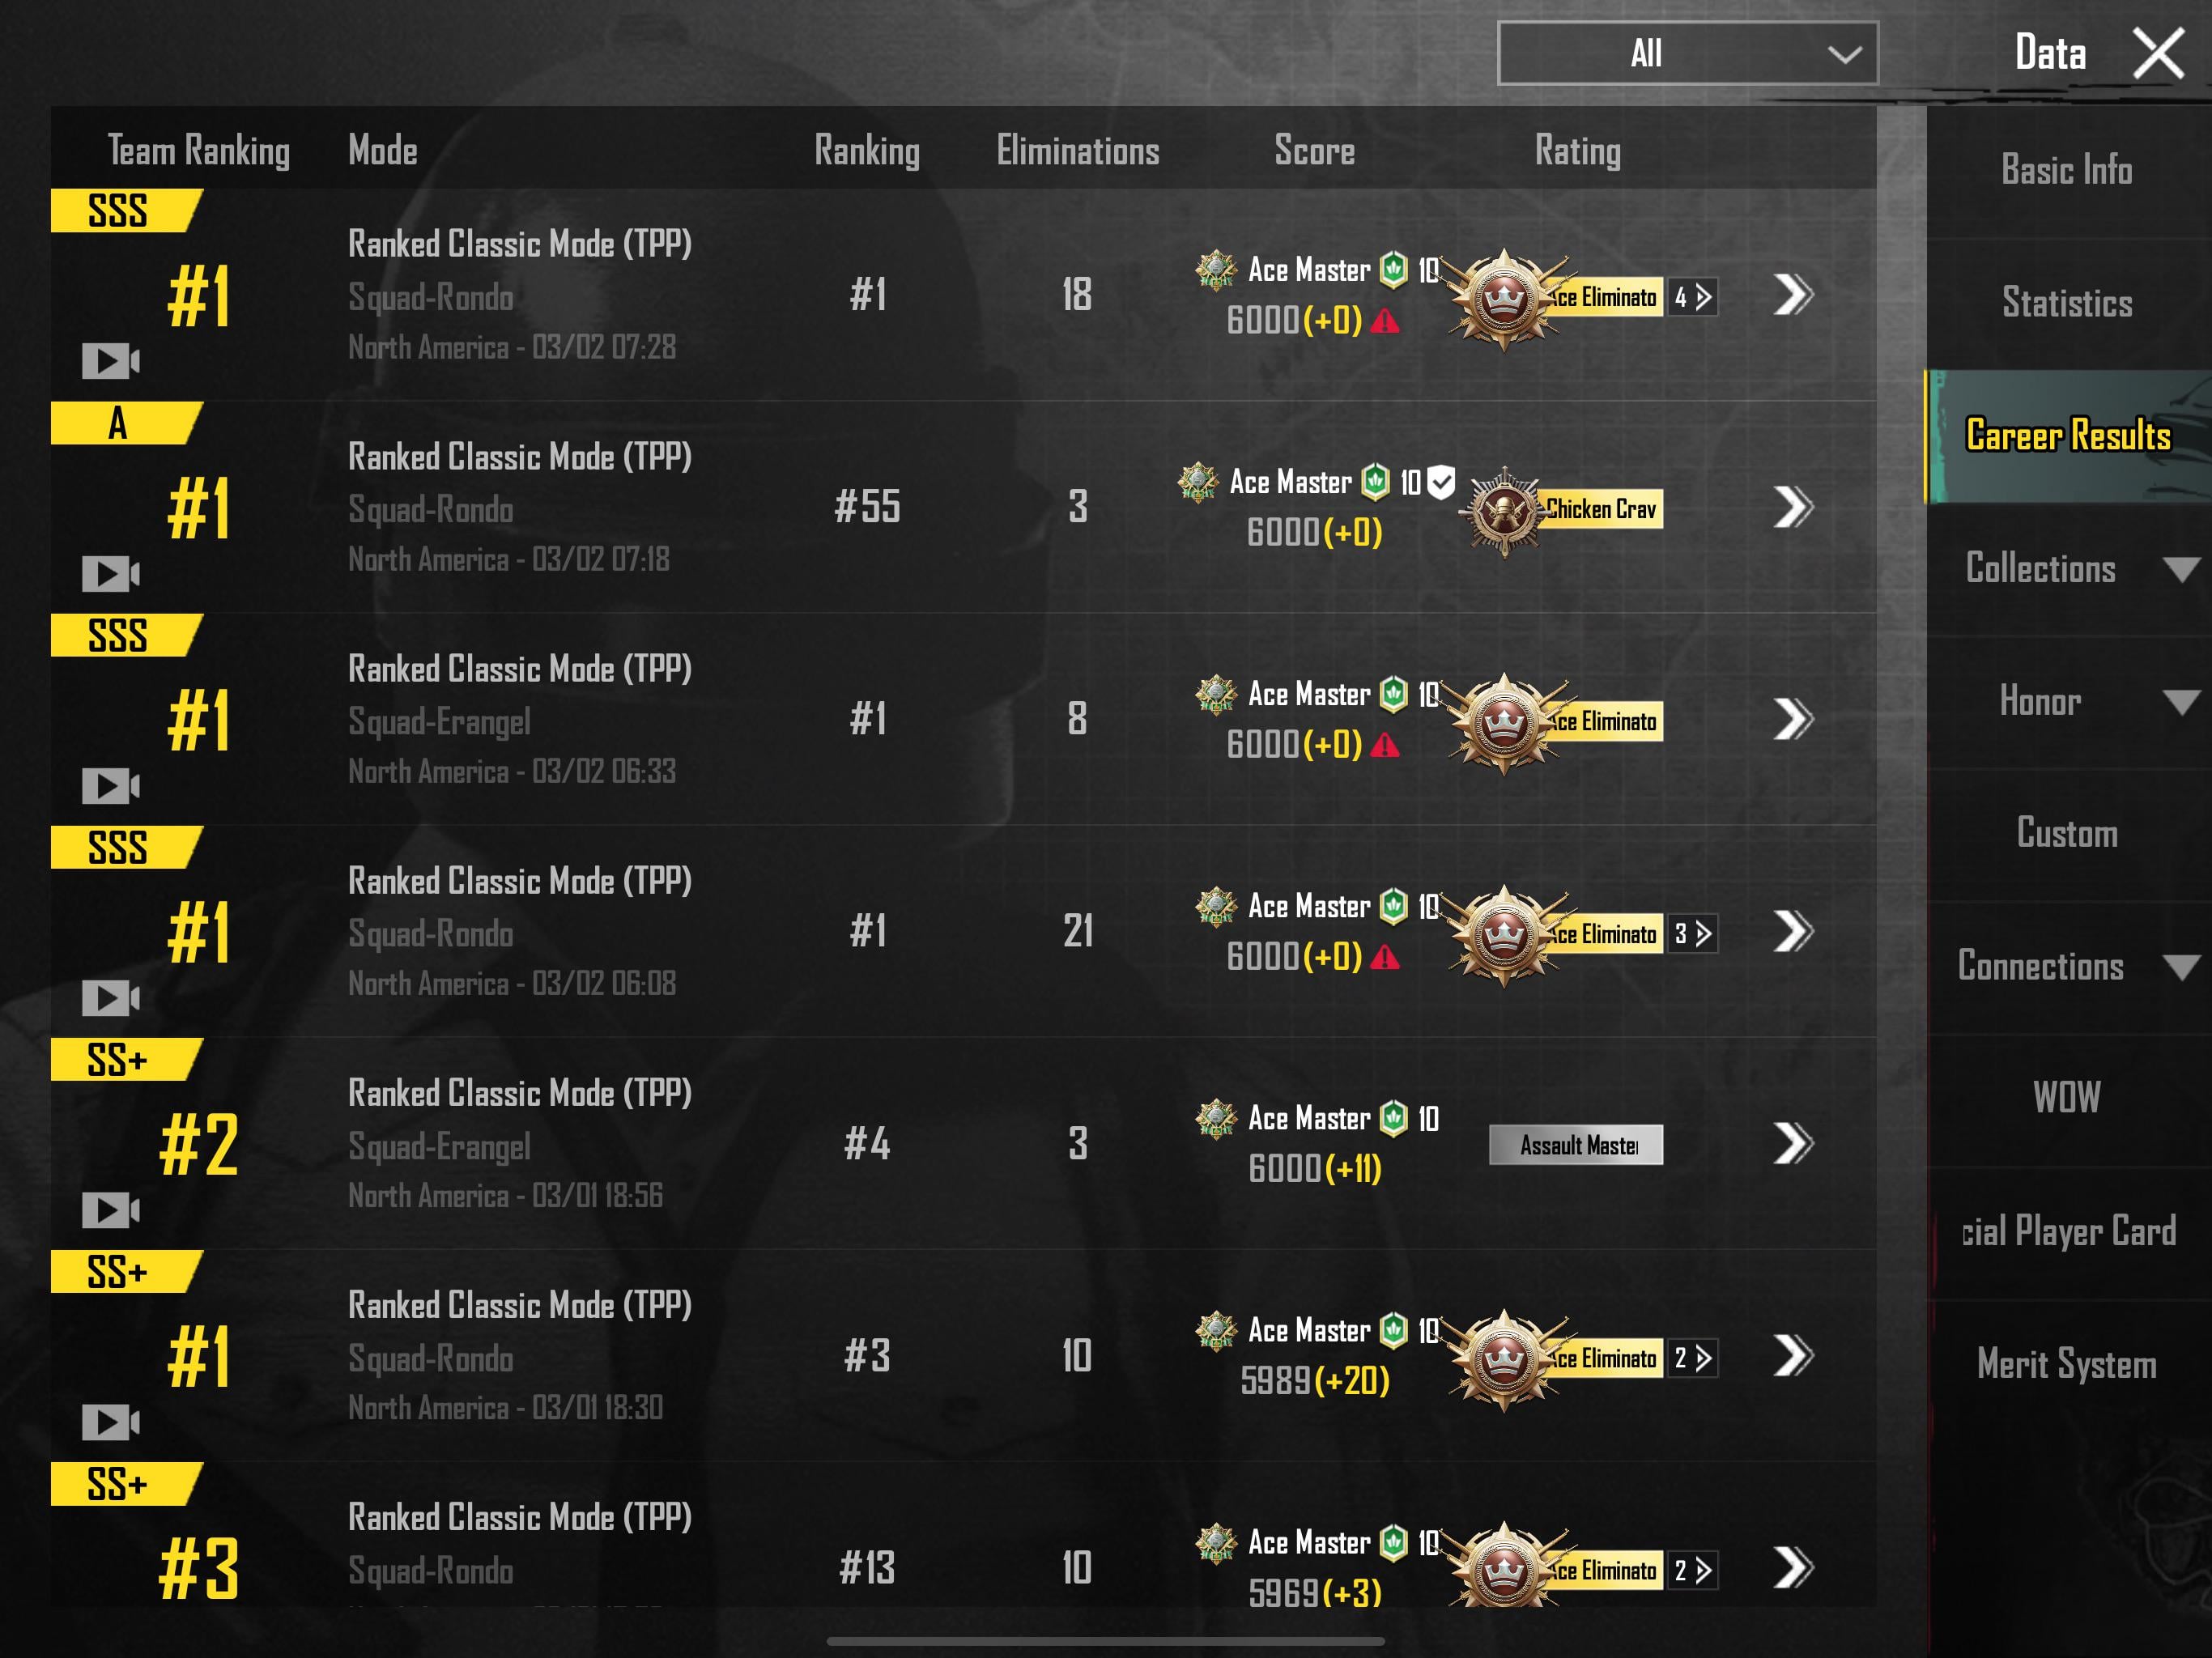Play replay video of 03/02 07:28 match
This screenshot has width=2212, height=1658.
click(x=110, y=361)
